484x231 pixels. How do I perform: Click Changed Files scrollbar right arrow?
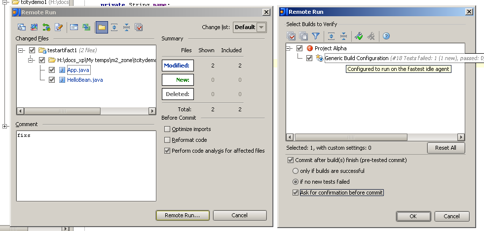(x=152, y=111)
